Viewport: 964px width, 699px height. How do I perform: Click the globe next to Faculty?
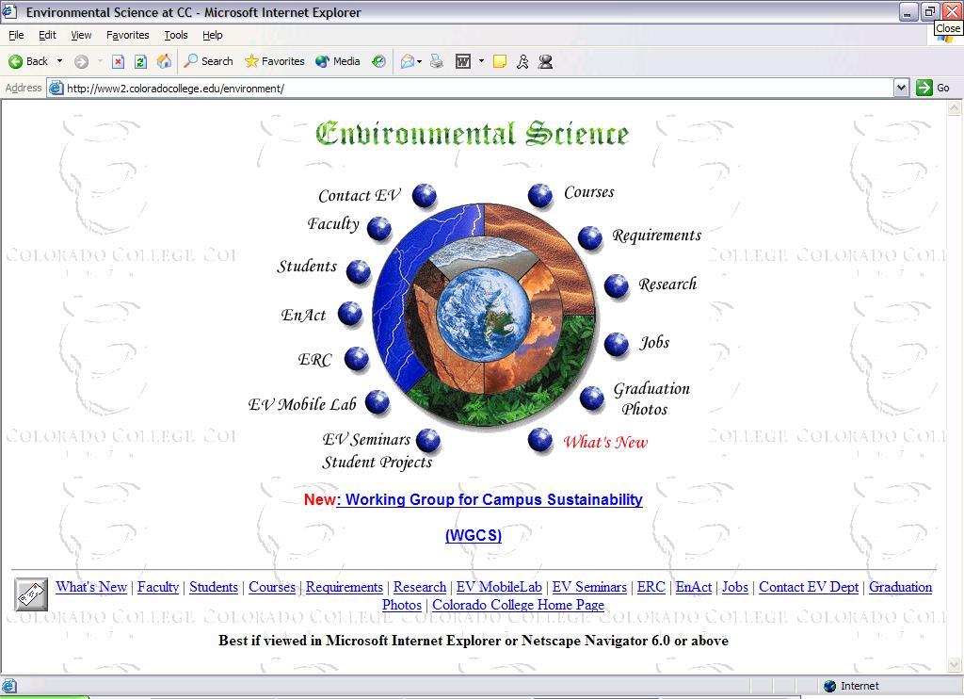(x=379, y=228)
